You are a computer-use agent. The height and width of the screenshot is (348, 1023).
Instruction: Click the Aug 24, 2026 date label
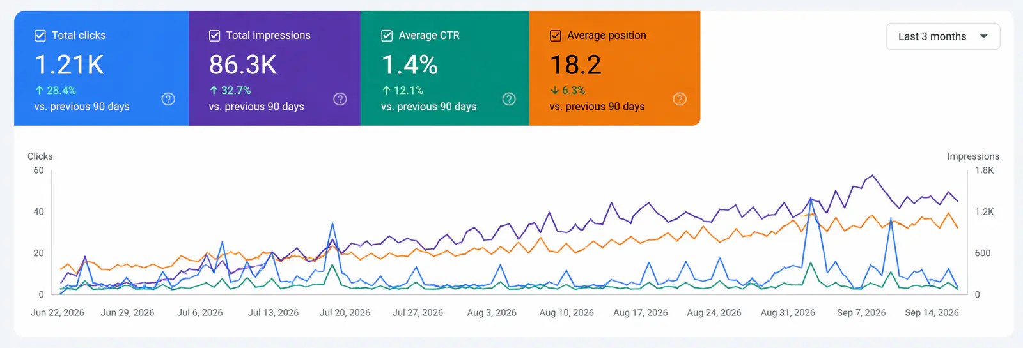click(x=714, y=313)
